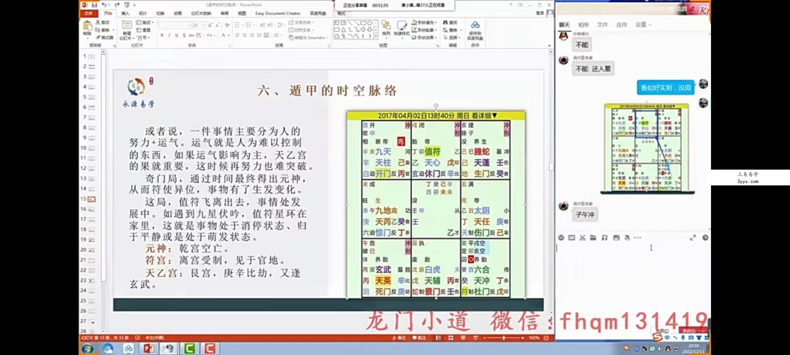Expand chat input box with arrows icon
790x355 pixels.
[x=693, y=238]
